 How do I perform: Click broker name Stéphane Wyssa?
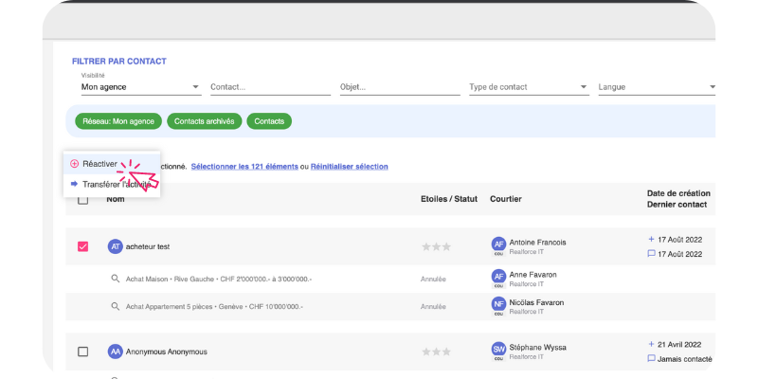537,347
